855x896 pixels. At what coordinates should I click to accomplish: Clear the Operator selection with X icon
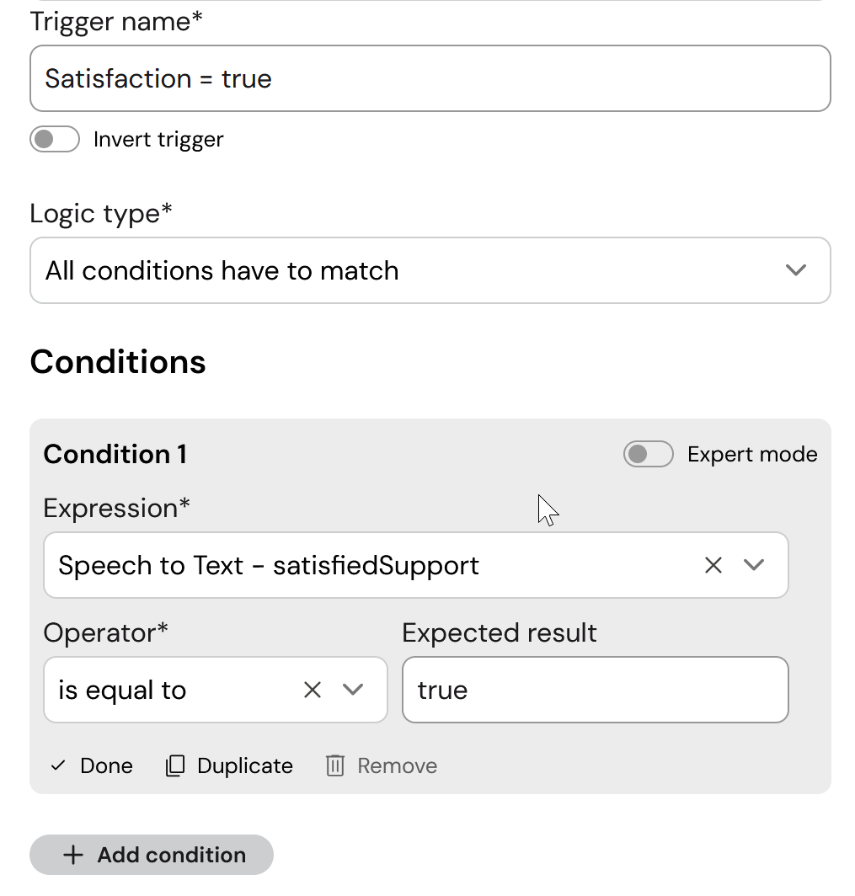[x=312, y=690]
